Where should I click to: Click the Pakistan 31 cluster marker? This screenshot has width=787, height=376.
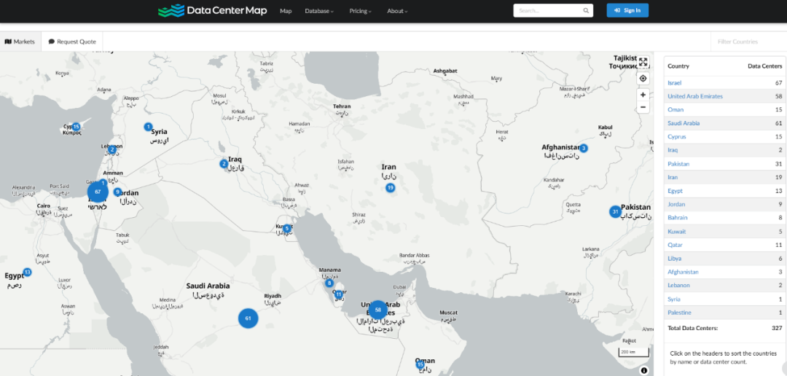[615, 212]
